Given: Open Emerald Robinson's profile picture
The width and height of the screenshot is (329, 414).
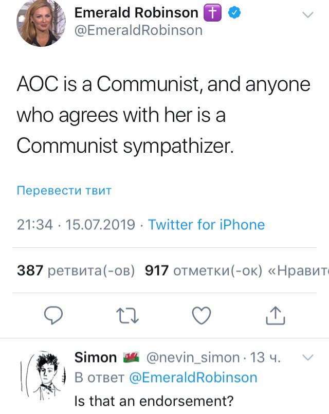Looking at the screenshot, I should pos(41,24).
